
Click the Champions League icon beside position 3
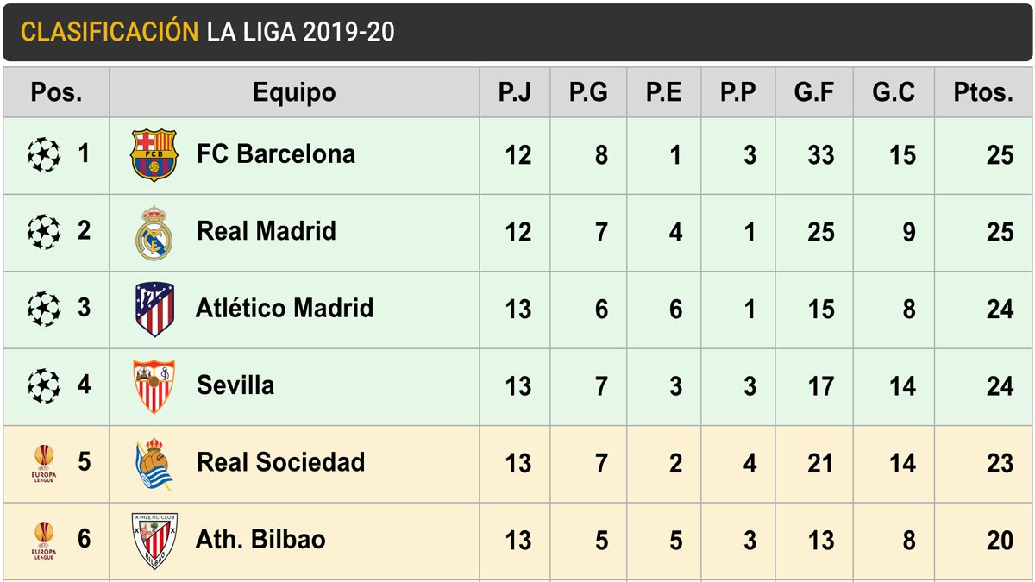coord(43,309)
